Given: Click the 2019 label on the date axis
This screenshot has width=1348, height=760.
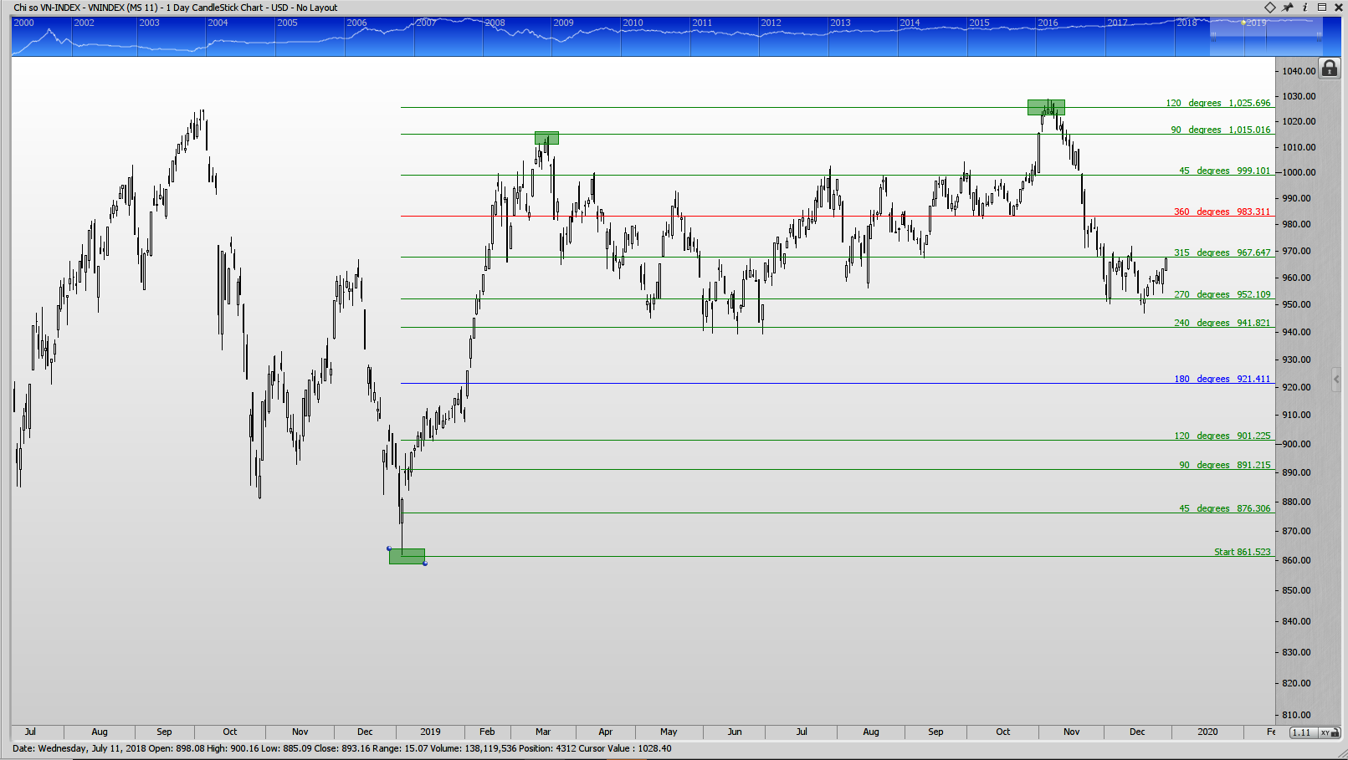Looking at the screenshot, I should pyautogui.click(x=430, y=732).
